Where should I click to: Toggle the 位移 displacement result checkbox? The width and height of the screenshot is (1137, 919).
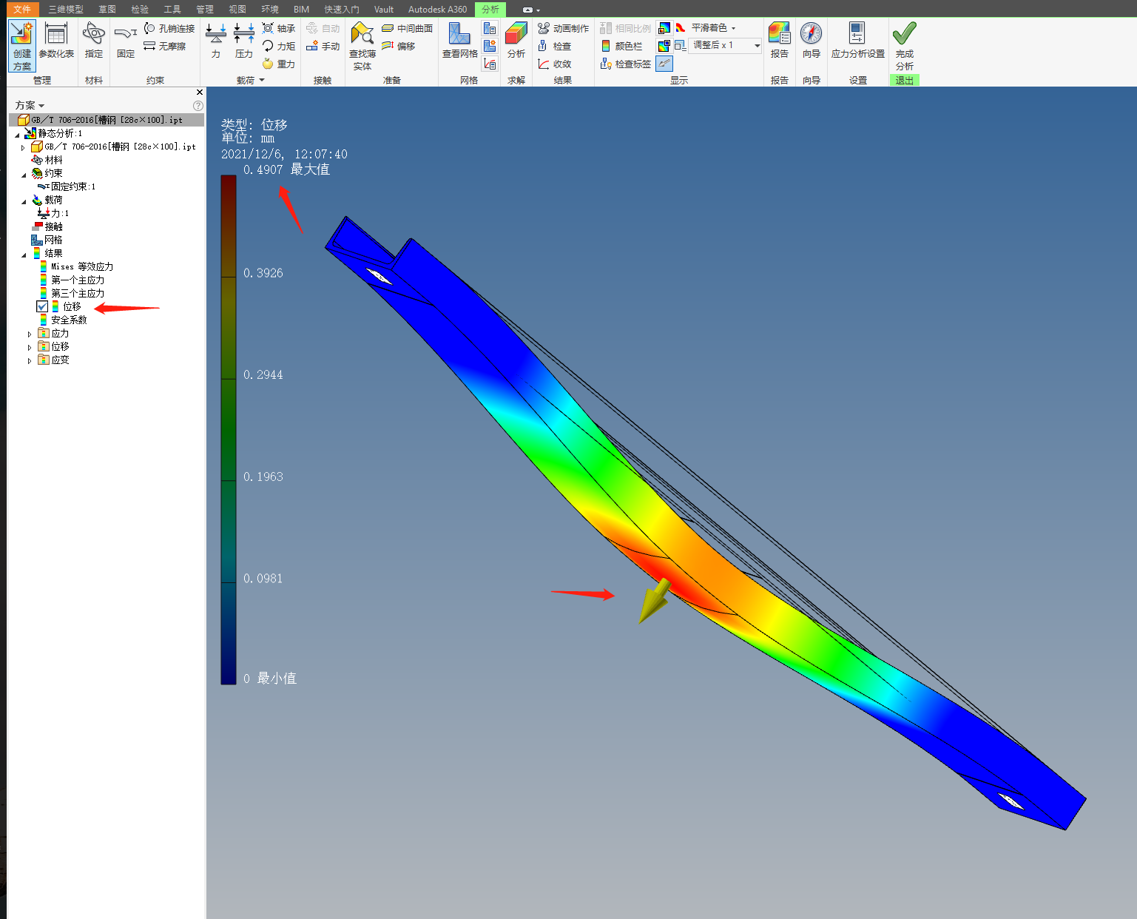click(42, 306)
